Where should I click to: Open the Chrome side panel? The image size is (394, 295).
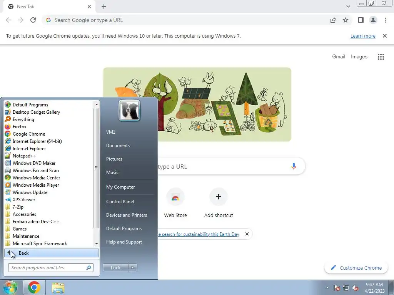(x=361, y=20)
